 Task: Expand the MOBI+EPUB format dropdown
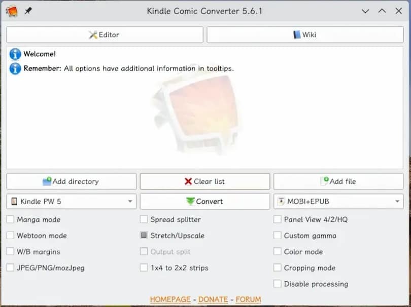338,201
